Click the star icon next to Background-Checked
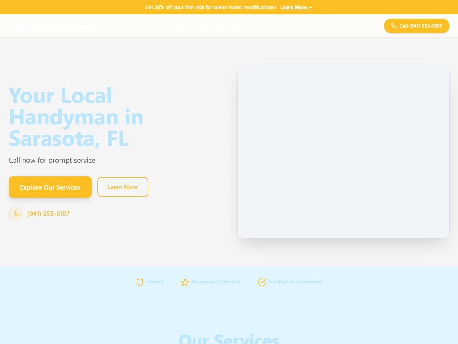Viewport: 458px width, 344px height. (185, 282)
